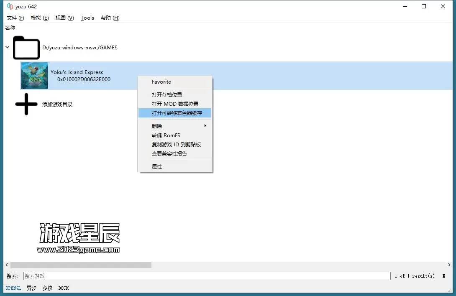Open the Tools menu

coord(87,18)
